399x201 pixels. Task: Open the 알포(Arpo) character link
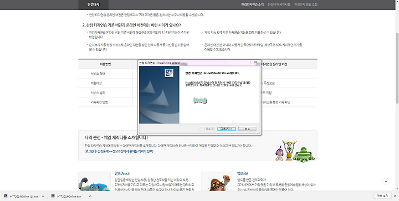point(122,173)
